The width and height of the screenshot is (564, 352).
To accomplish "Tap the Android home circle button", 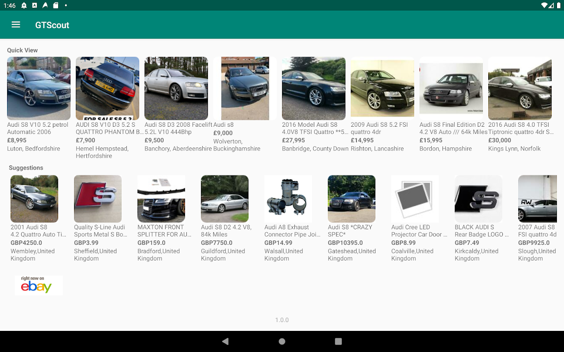I will click(282, 341).
